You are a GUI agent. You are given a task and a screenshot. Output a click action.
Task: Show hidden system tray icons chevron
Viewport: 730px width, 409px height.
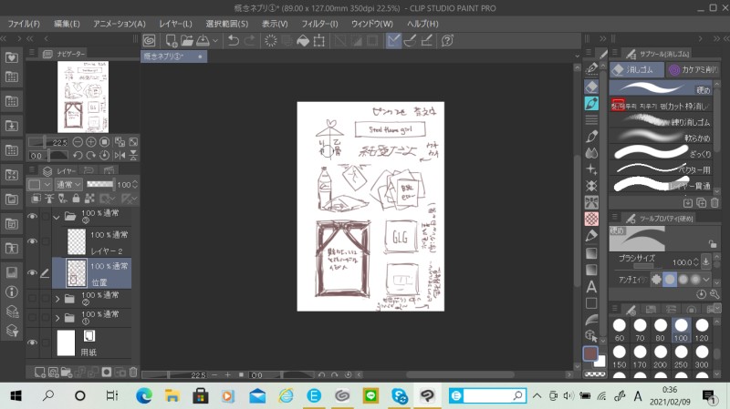coord(537,396)
